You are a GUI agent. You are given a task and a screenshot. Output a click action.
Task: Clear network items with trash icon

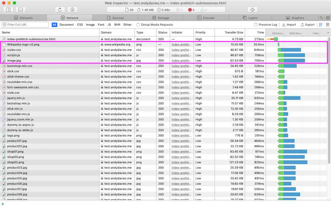pyautogui.click(x=328, y=25)
